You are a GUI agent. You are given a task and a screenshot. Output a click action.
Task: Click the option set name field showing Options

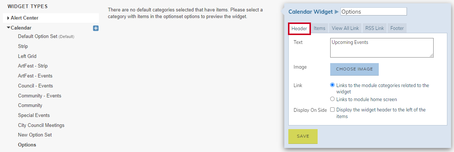[x=374, y=12]
